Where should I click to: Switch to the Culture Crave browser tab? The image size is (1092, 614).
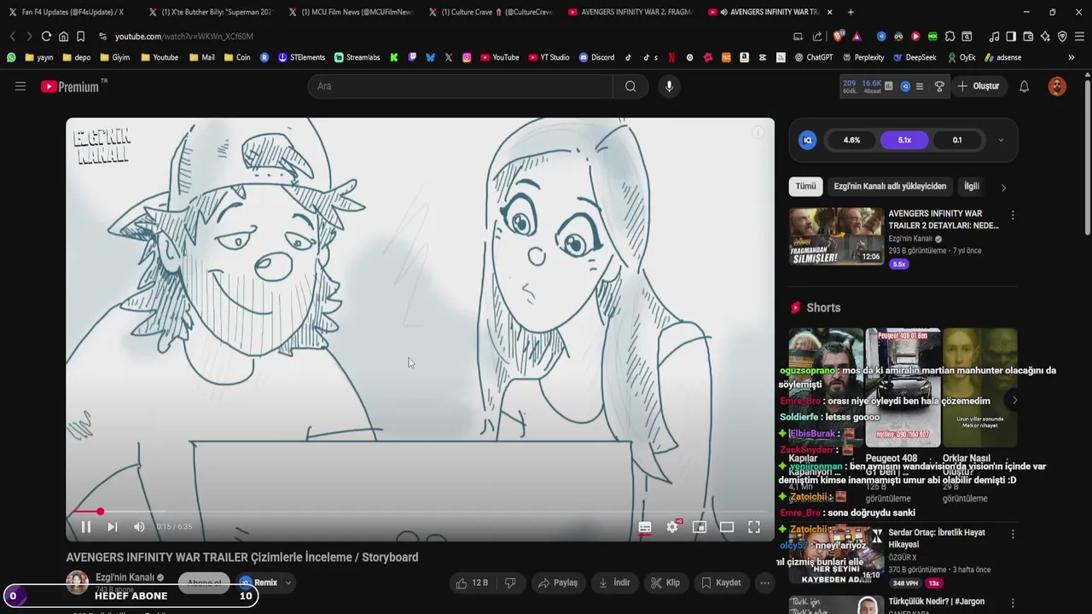[489, 12]
